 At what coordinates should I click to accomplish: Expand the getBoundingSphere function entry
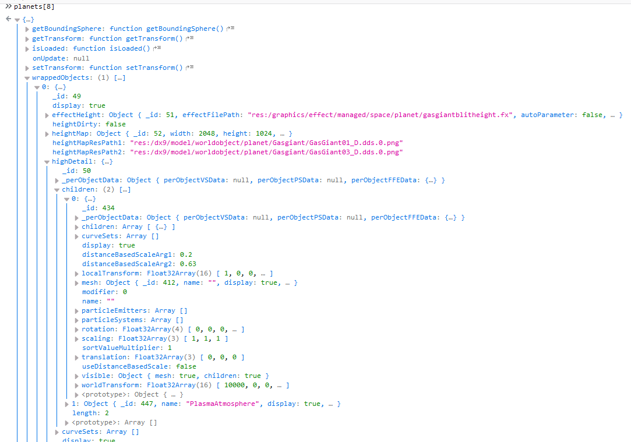(x=27, y=29)
